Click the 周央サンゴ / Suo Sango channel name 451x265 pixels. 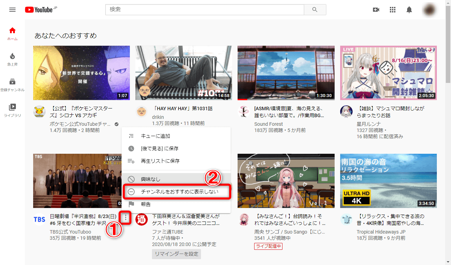289,232
